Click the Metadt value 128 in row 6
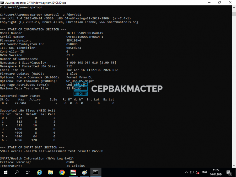This screenshot has width=236, height=177. (34, 140)
